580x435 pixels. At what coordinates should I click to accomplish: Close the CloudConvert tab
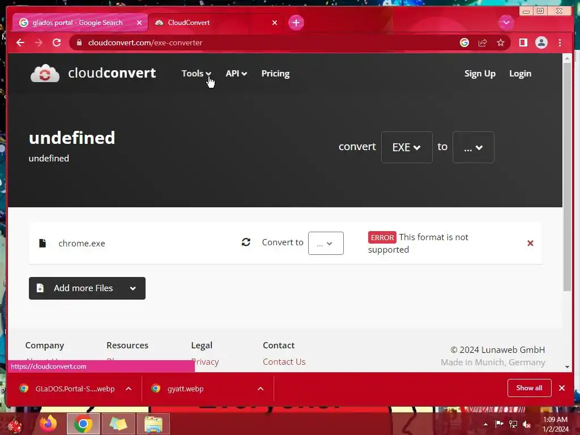click(275, 23)
